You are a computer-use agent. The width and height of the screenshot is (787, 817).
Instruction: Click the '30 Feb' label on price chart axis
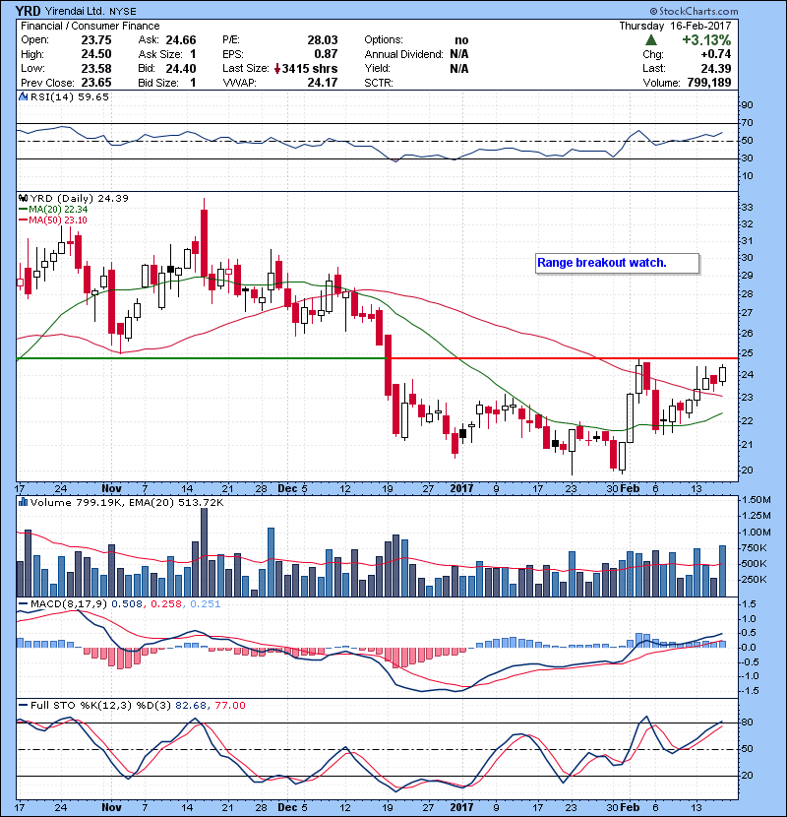[x=623, y=489]
